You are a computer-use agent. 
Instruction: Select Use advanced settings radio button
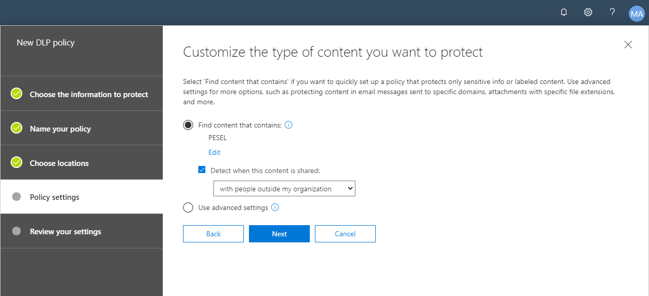coord(188,207)
